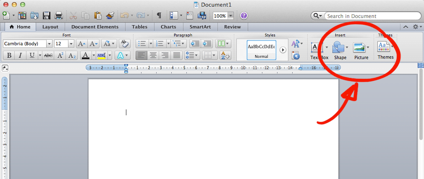Open Word Help purple question mark
This screenshot has height=179, width=424.
(244, 16)
